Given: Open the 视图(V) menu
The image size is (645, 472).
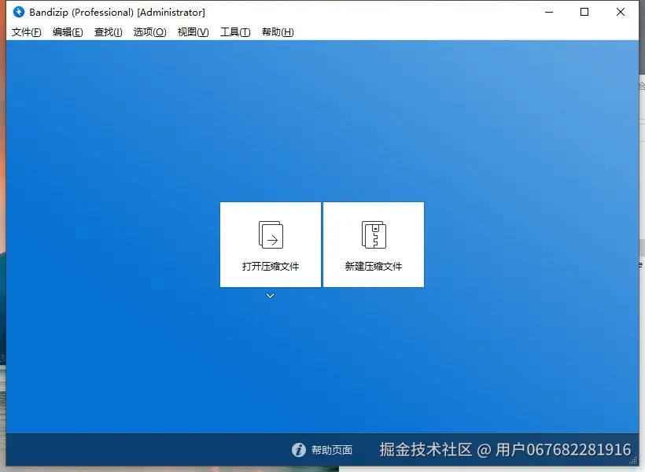Looking at the screenshot, I should coord(192,32).
